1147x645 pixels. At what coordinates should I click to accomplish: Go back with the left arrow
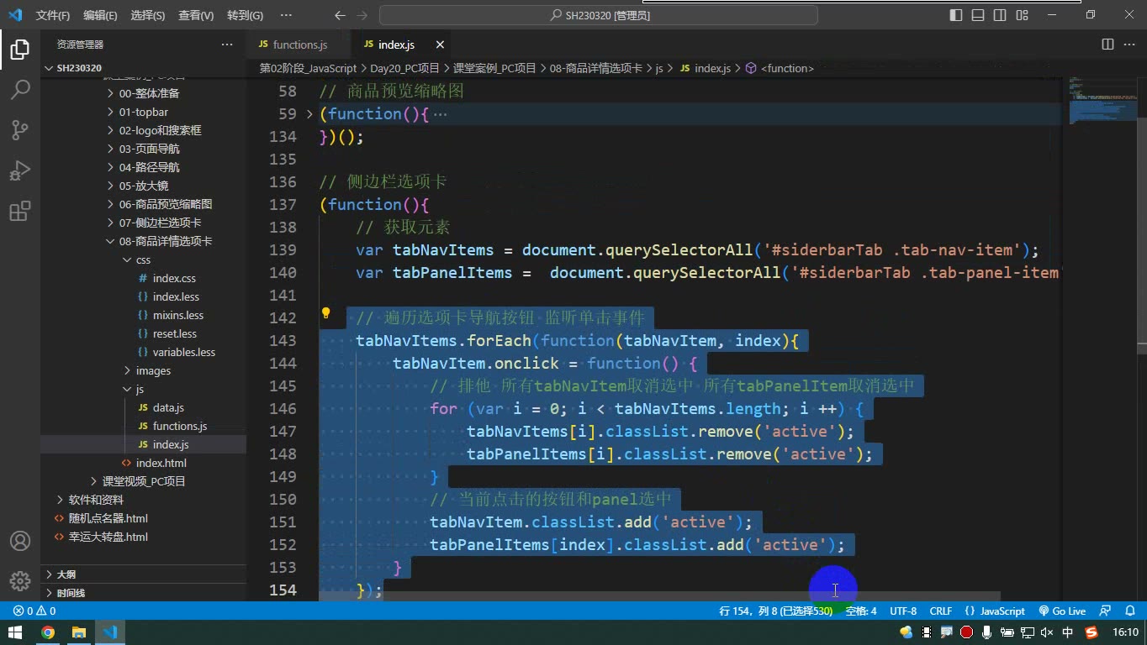tap(340, 15)
